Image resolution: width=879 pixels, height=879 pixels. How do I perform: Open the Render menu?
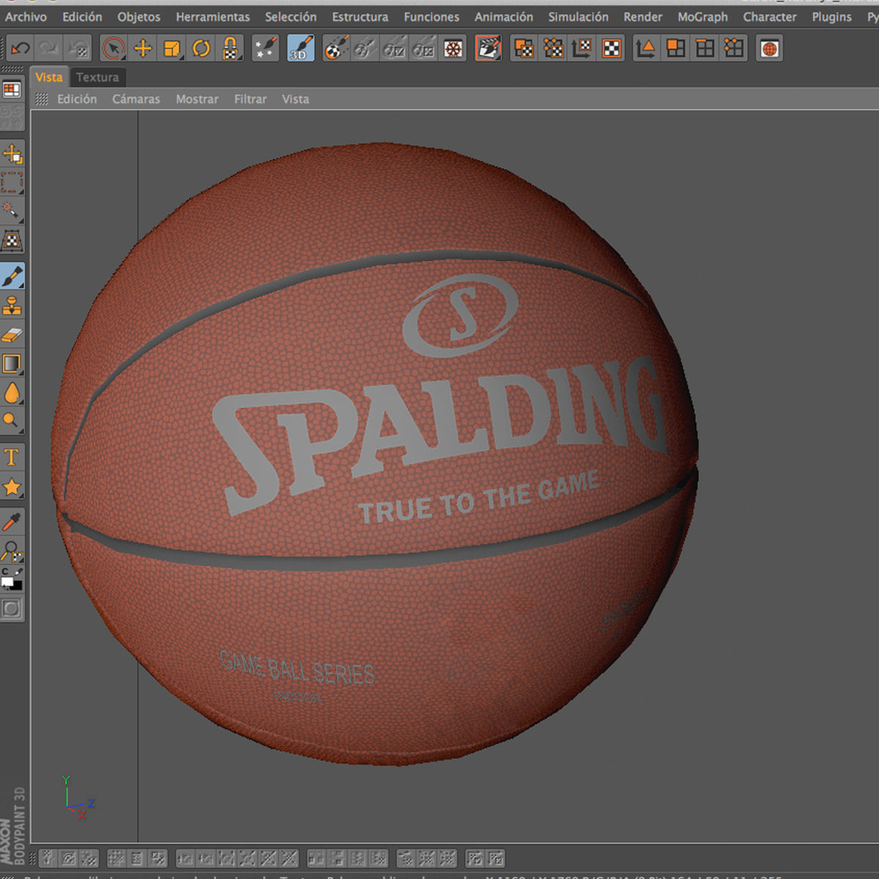[x=642, y=16]
